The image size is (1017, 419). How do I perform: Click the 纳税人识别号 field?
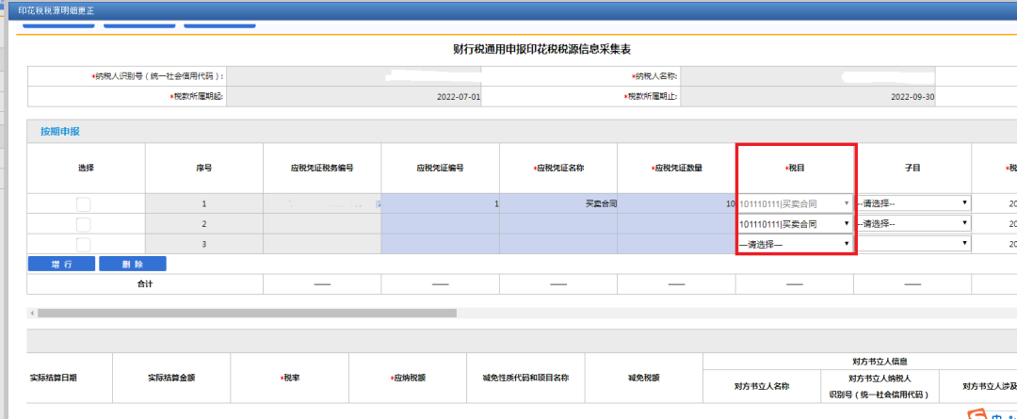pos(354,76)
